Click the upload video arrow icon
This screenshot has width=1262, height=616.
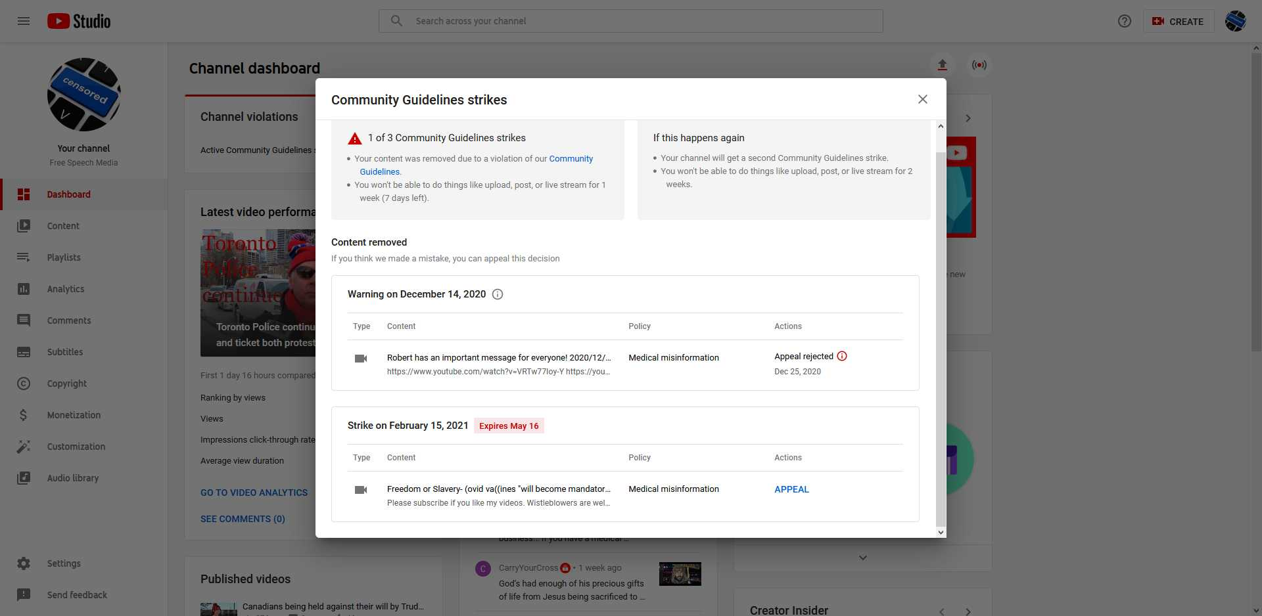point(942,65)
